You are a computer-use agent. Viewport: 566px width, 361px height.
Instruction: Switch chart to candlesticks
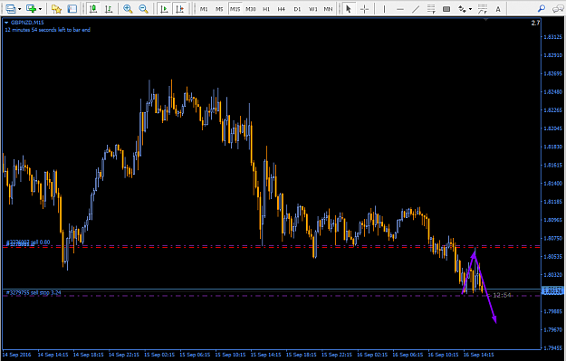click(x=93, y=9)
